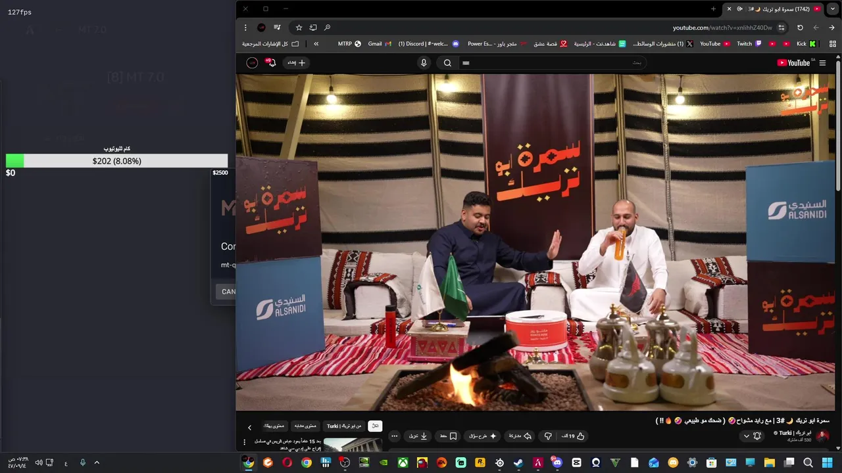Click the donation goal progress bar

coord(116,161)
